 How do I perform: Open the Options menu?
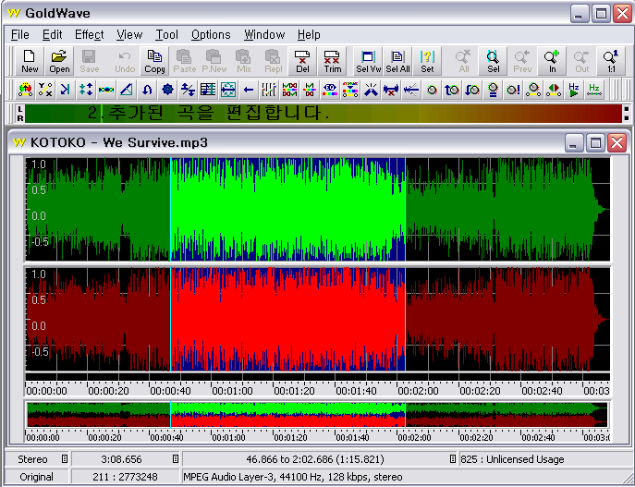[x=211, y=35]
